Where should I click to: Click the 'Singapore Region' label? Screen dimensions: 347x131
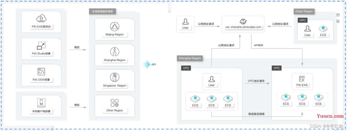115,86
